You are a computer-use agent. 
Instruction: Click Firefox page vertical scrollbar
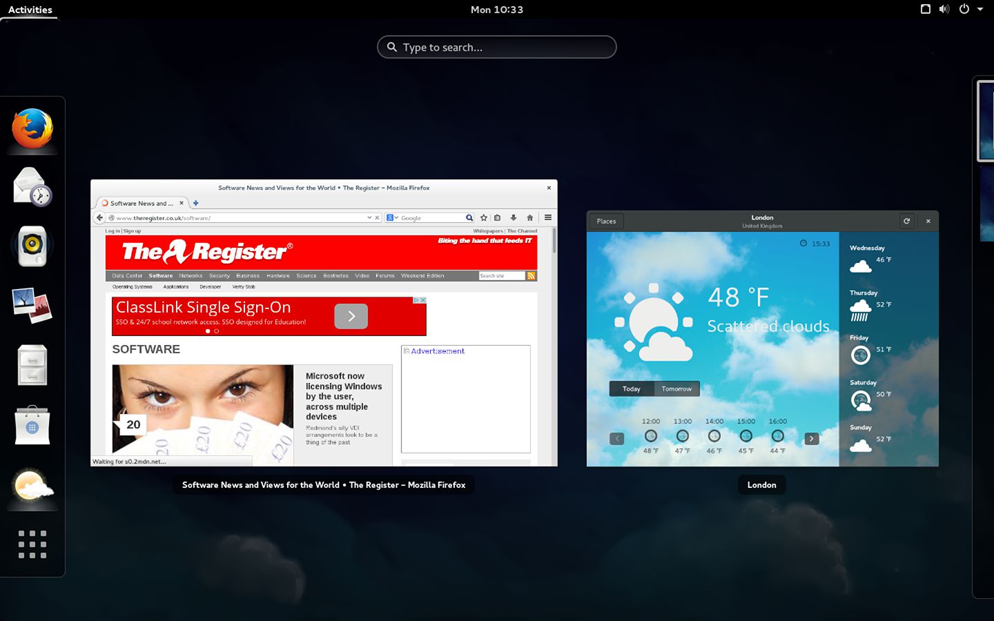coord(554,241)
